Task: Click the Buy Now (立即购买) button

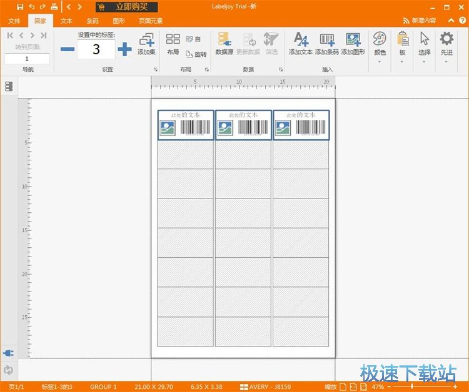Action: pyautogui.click(x=127, y=7)
